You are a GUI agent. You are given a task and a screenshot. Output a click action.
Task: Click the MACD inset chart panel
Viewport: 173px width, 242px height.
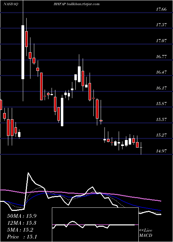[x=95, y=225]
